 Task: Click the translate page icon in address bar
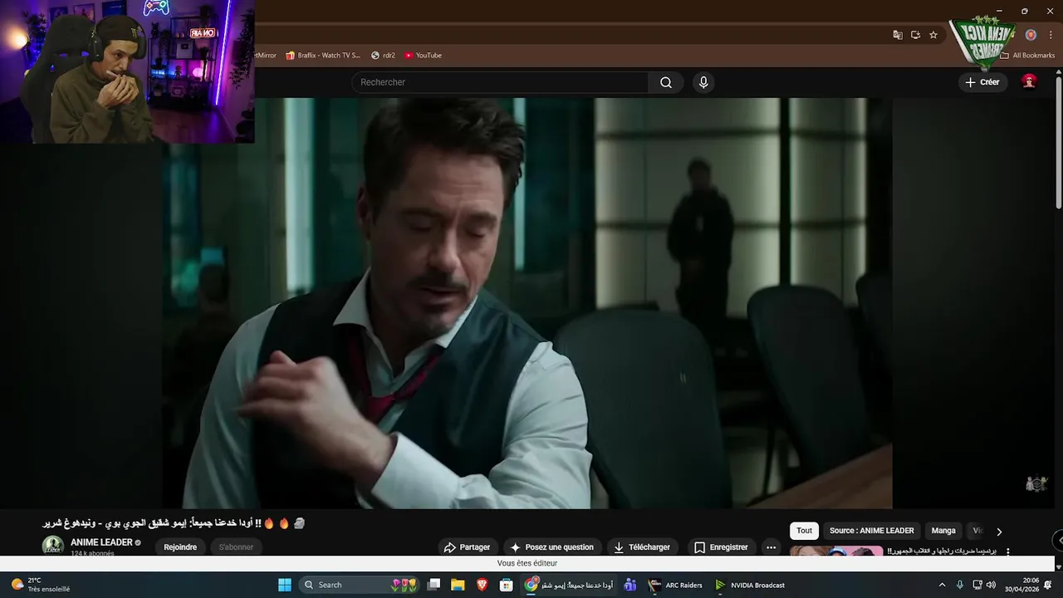point(898,35)
